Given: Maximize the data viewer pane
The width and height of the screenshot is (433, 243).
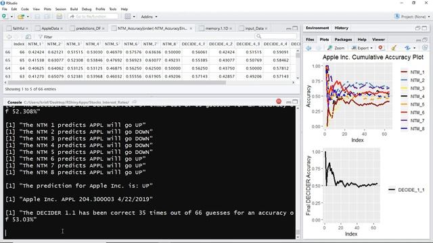Looking at the screenshot, I should tap(295, 28).
